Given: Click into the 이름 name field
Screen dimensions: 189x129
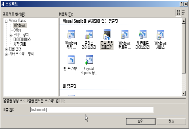Looking at the screenshot, I should click(92, 110).
